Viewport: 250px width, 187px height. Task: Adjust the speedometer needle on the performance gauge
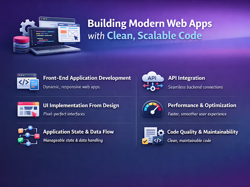click(153, 110)
